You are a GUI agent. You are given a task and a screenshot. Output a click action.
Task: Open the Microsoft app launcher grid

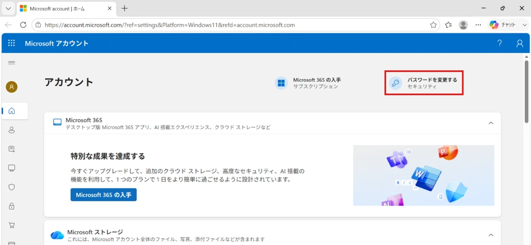[x=11, y=43]
